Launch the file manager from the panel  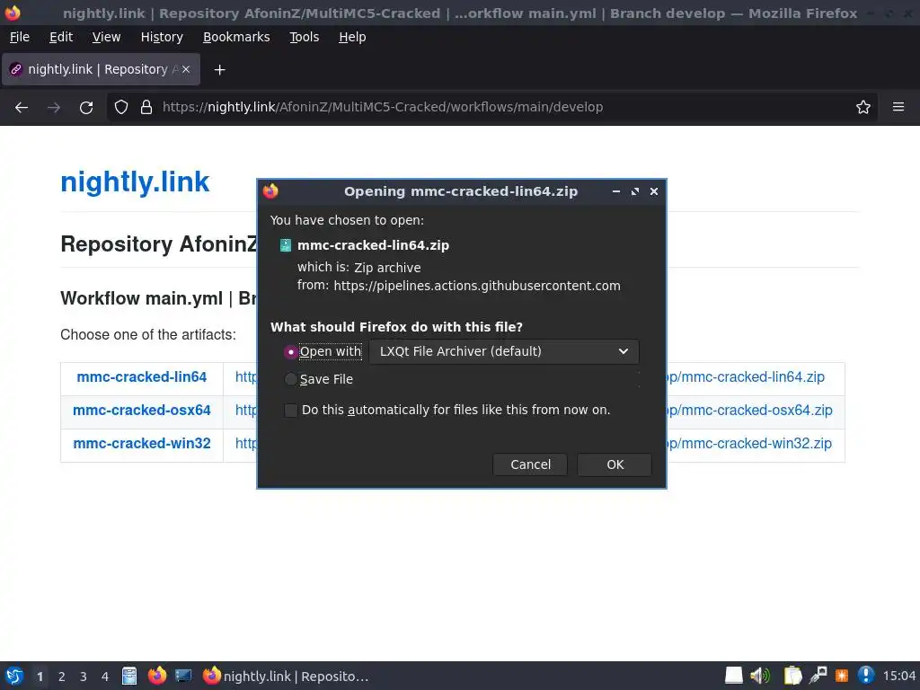pos(129,676)
